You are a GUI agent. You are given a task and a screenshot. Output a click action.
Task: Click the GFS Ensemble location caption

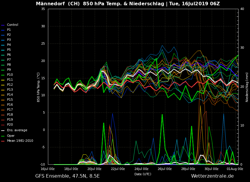pyautogui.click(x=67, y=176)
